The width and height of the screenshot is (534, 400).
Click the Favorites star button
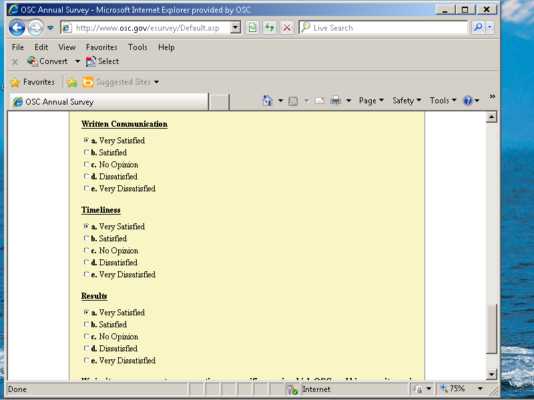tap(33, 82)
